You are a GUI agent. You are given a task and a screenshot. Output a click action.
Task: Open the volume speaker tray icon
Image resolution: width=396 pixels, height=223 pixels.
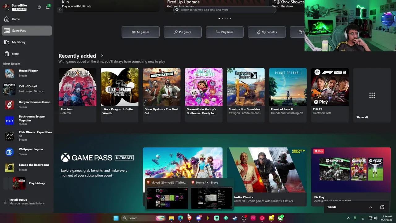click(x=376, y=218)
